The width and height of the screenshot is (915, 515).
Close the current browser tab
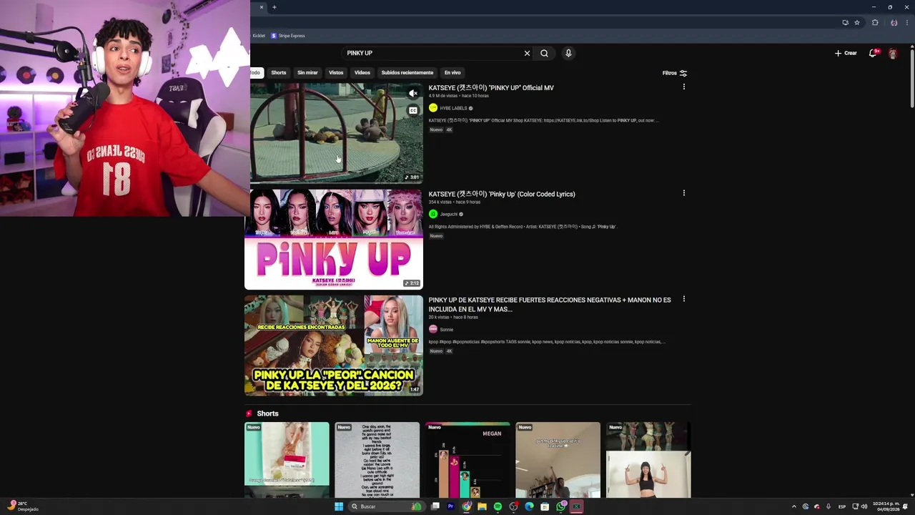pyautogui.click(x=261, y=7)
